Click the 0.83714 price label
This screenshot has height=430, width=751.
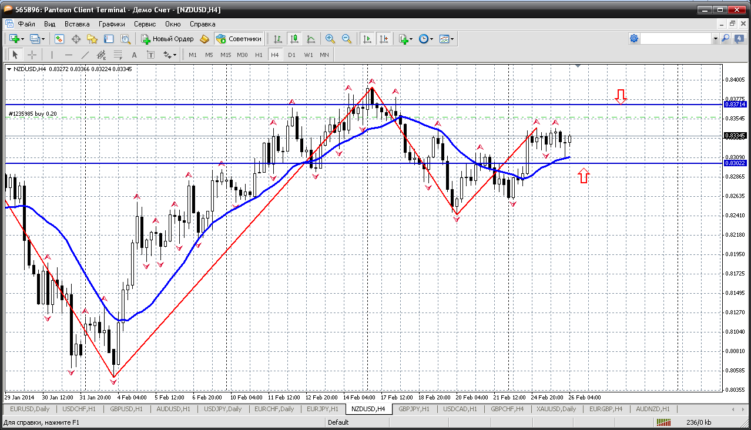coord(735,104)
